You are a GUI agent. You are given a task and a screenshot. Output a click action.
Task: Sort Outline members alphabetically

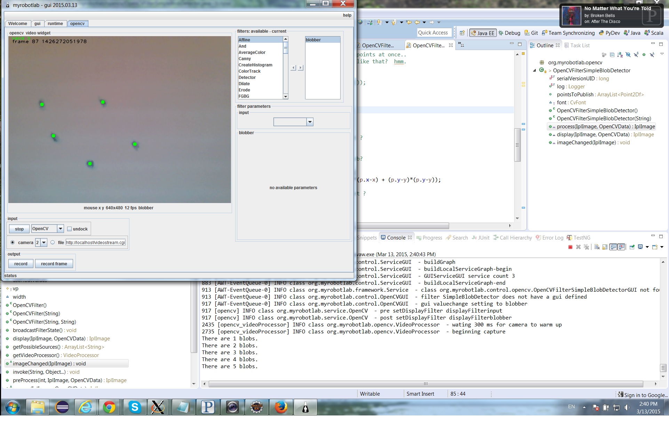tap(620, 55)
